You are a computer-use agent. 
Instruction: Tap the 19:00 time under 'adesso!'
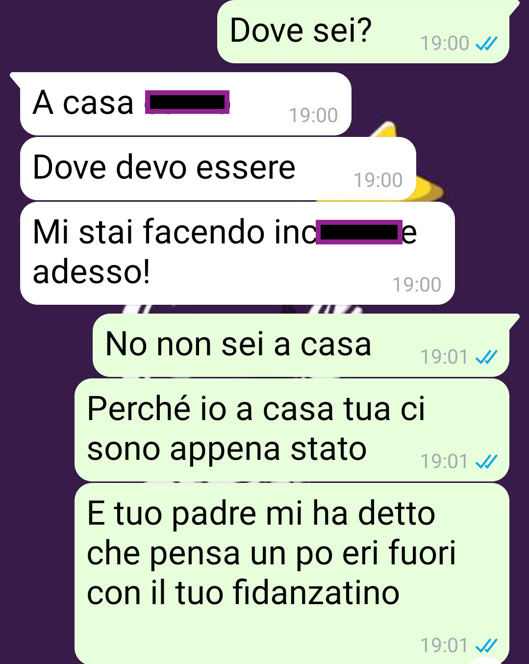[417, 285]
